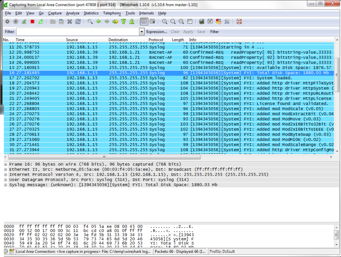Select packet 17 'System loaded.'
The width and height of the screenshot is (341, 257).
tap(169, 78)
